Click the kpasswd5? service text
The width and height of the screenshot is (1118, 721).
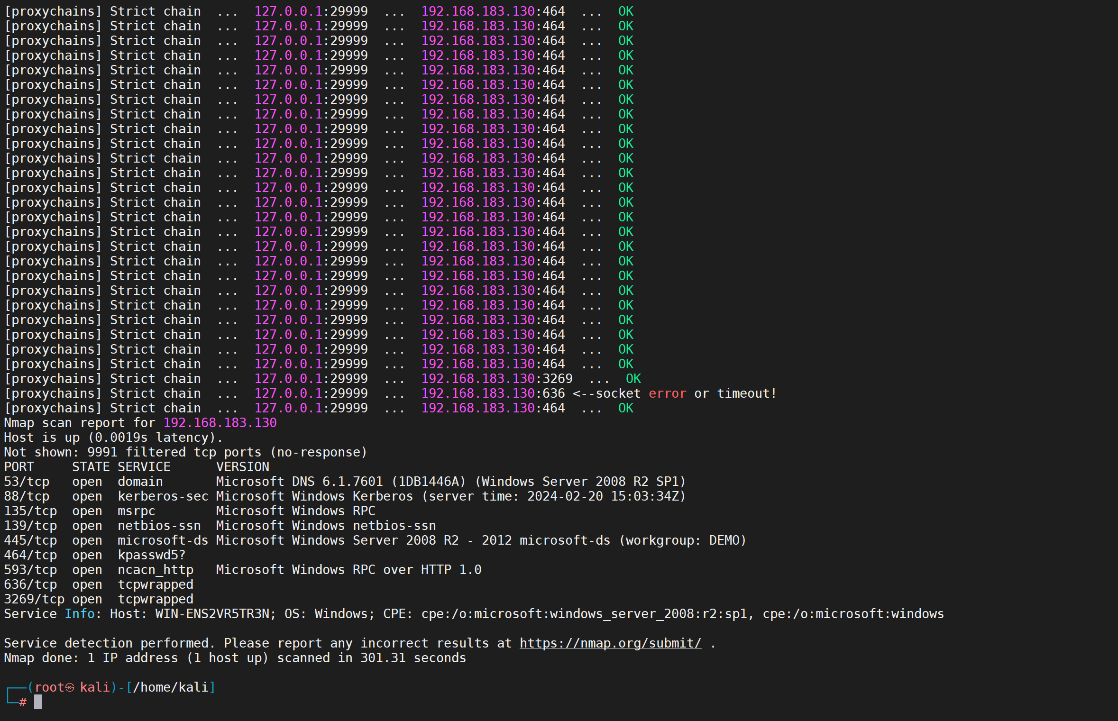point(151,555)
